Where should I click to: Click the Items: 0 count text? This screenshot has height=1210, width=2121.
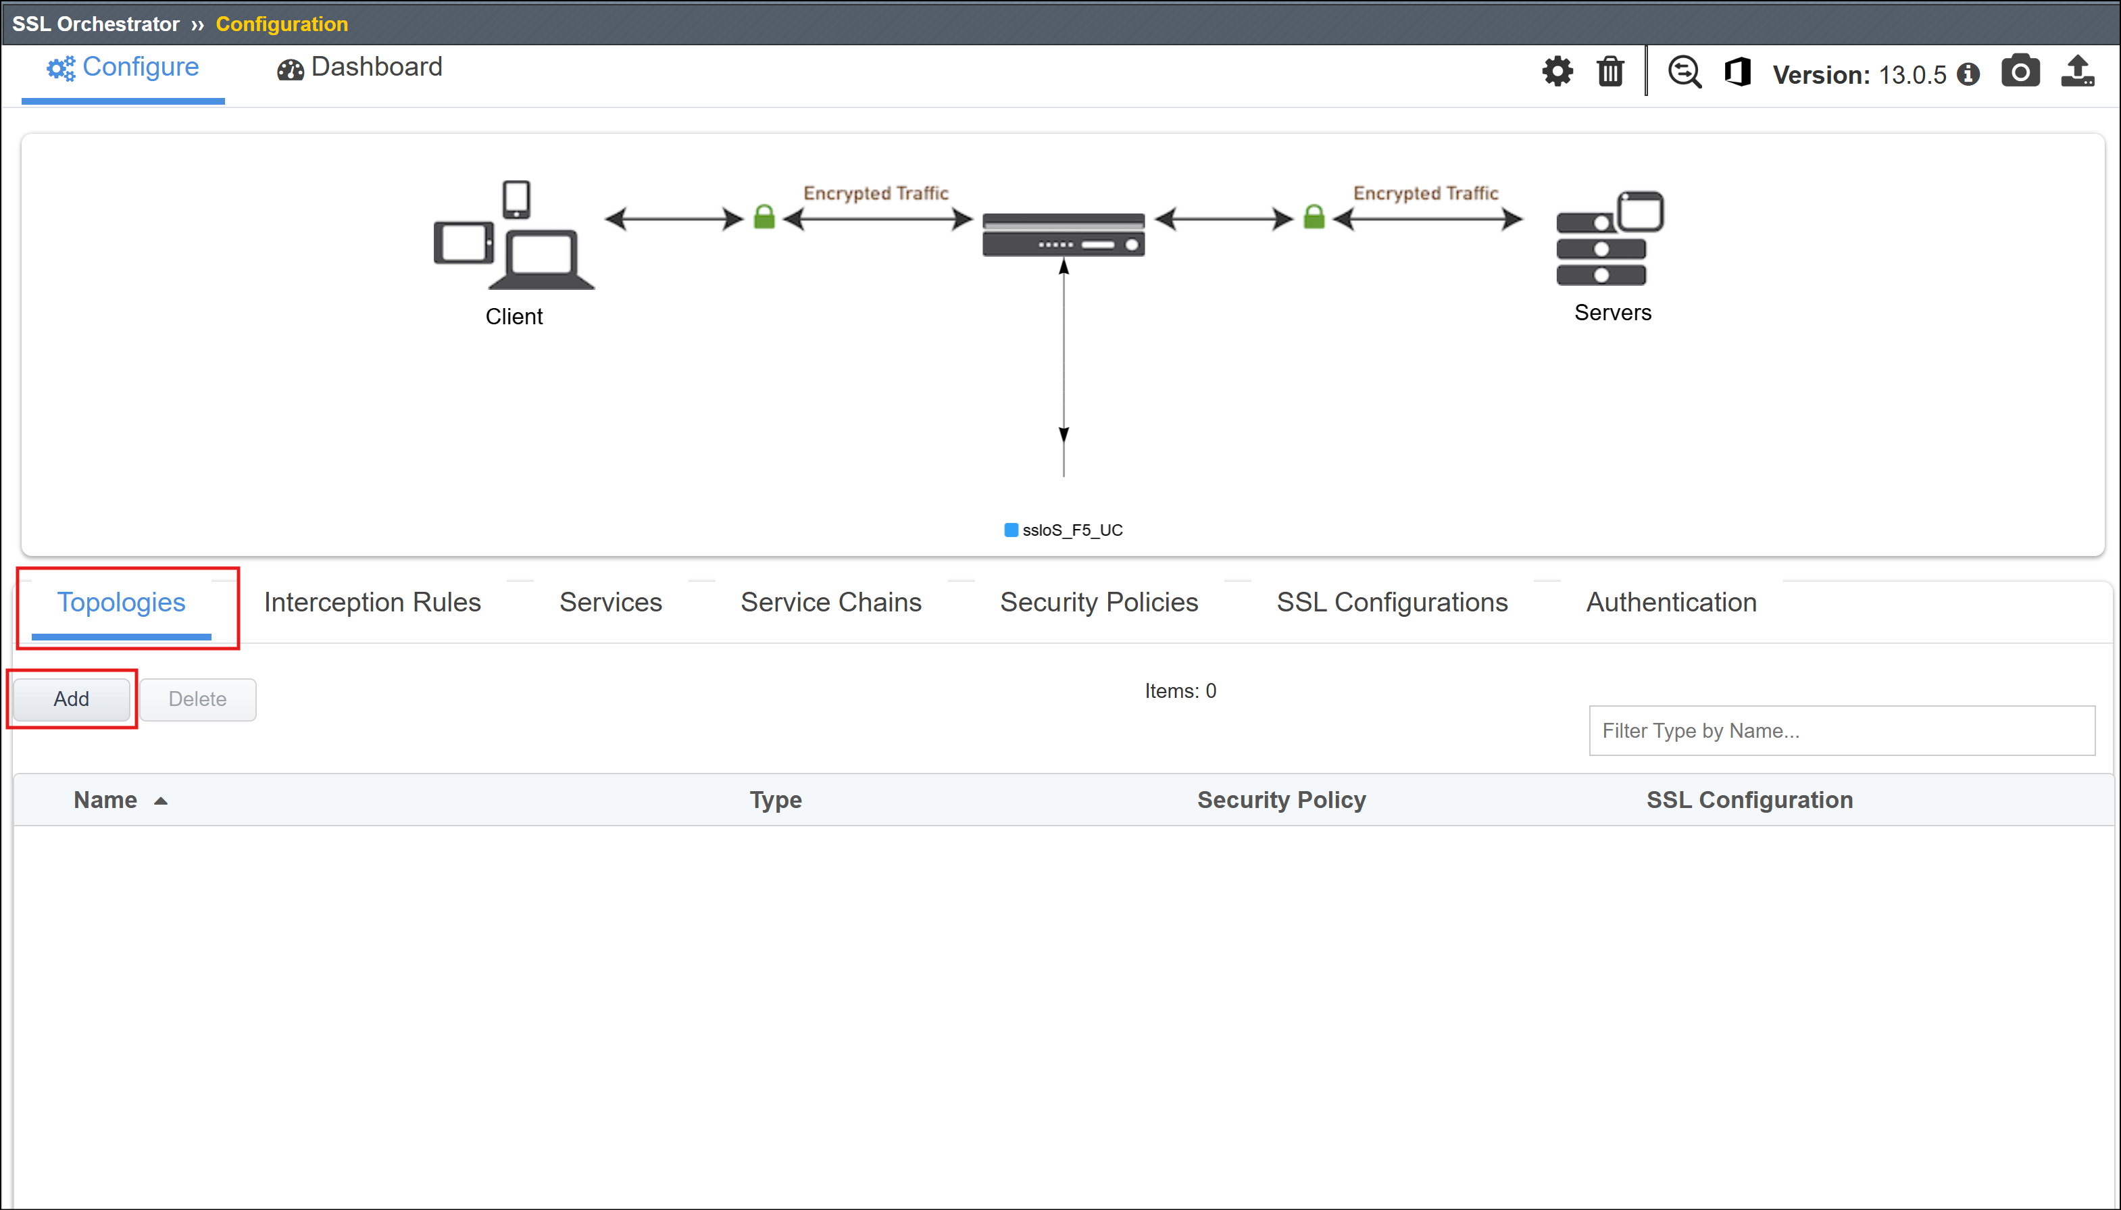(x=1180, y=691)
